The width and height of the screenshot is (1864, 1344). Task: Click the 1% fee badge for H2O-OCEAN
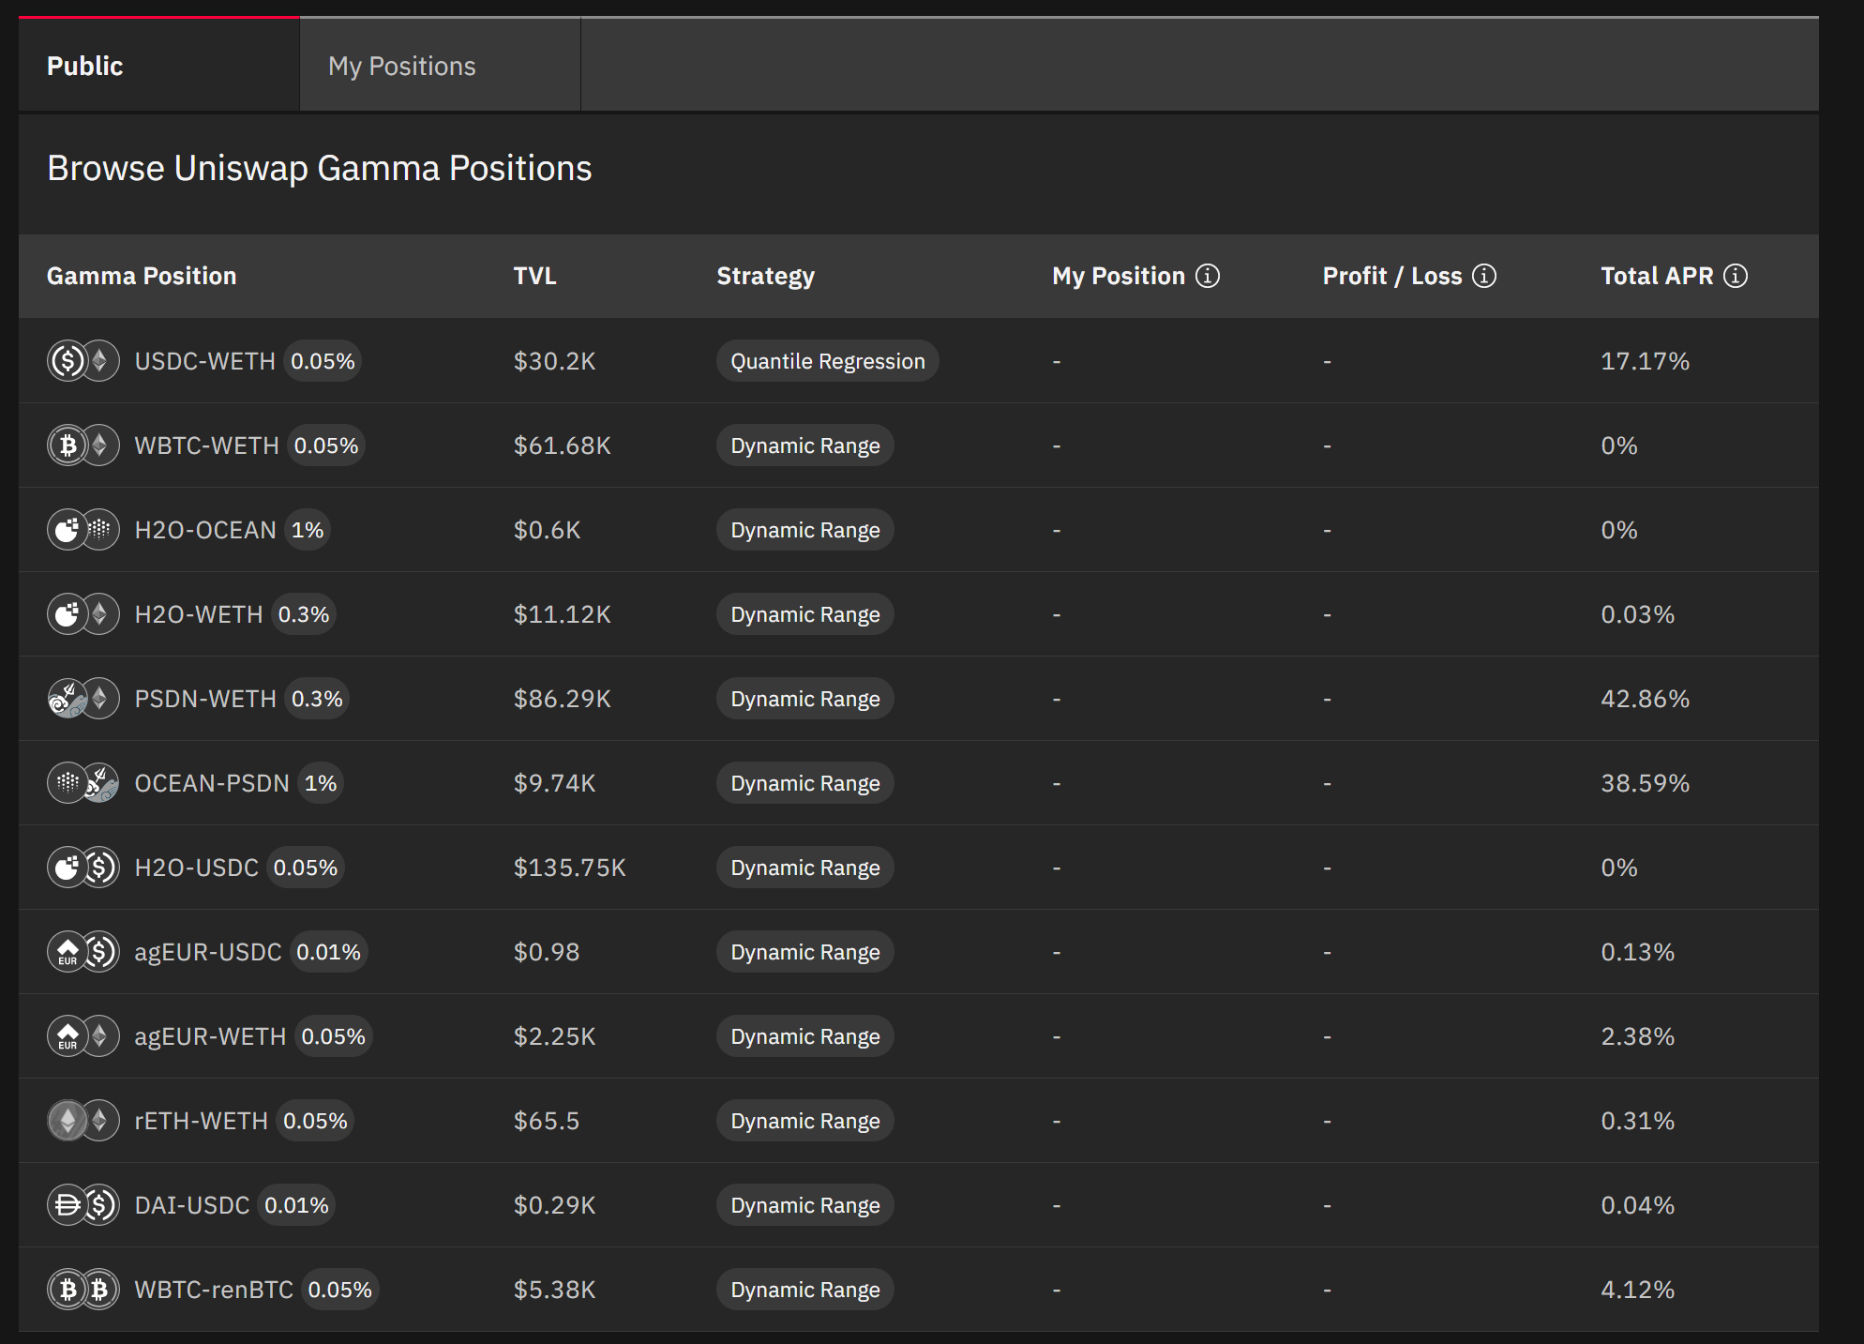coord(308,530)
